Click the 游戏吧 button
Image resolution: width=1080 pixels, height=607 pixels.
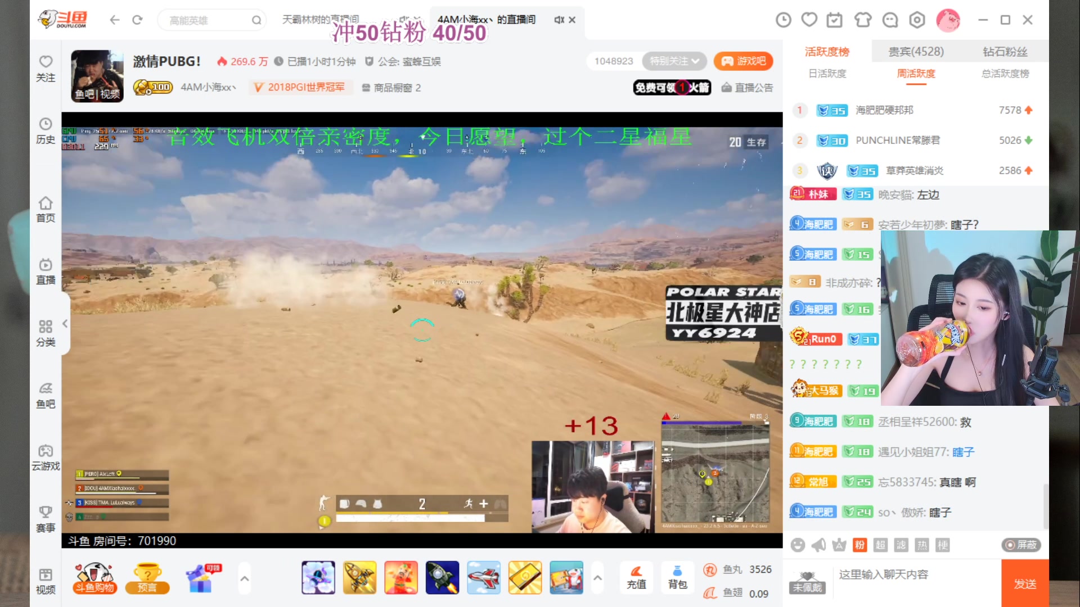point(744,61)
